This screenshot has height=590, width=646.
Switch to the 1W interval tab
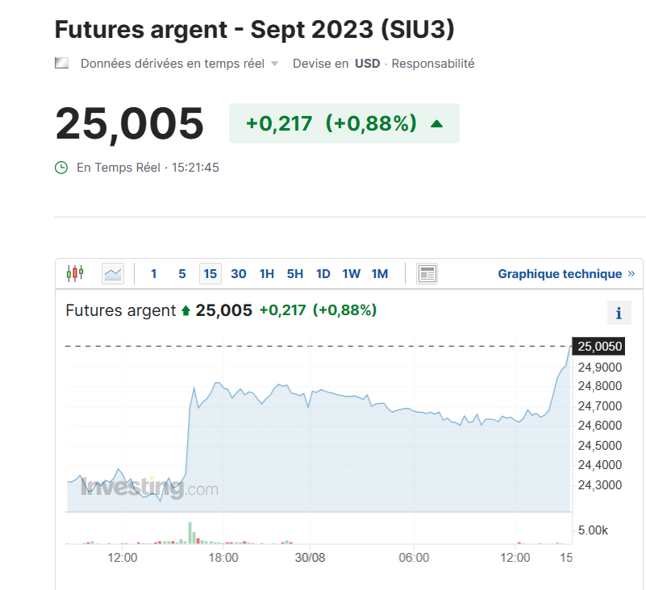[x=351, y=274]
